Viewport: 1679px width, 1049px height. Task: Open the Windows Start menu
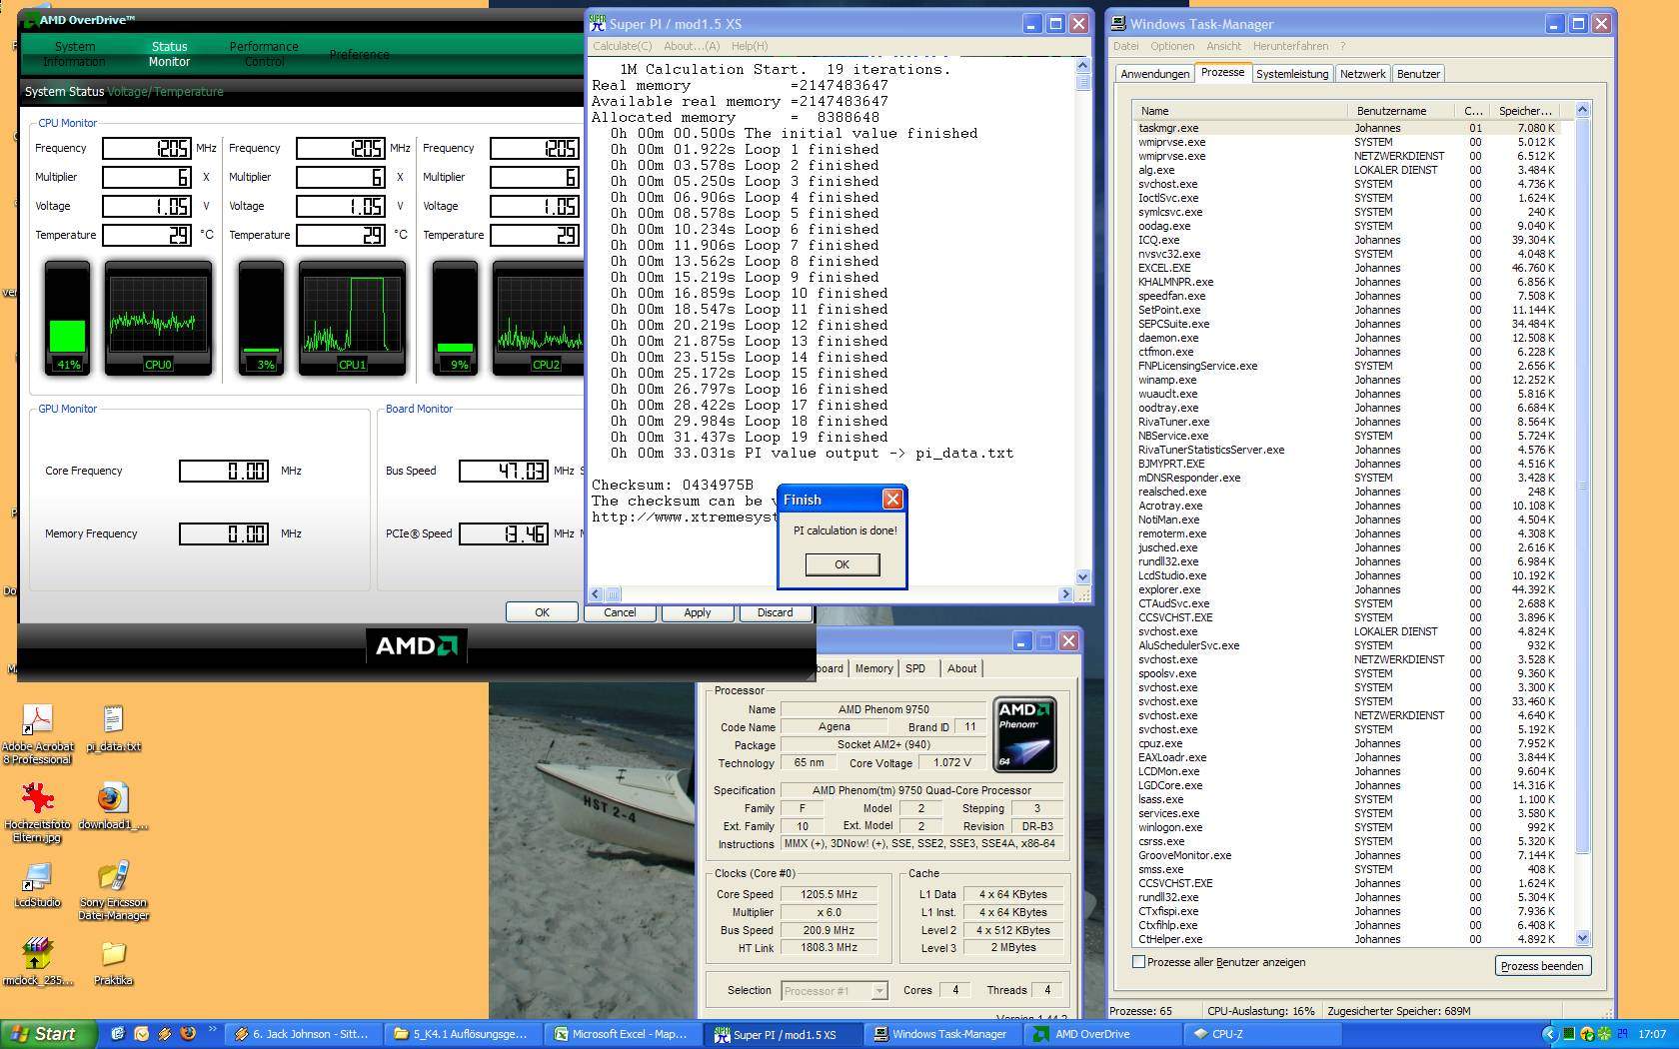click(x=47, y=1034)
